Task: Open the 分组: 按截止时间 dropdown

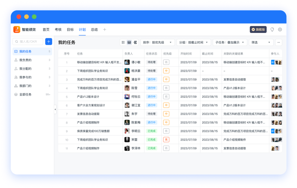Action: (194, 42)
